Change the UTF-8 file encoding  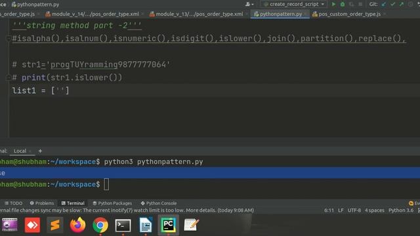pos(354,210)
